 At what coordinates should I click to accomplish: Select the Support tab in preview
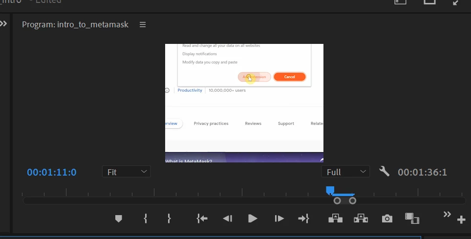coord(286,123)
